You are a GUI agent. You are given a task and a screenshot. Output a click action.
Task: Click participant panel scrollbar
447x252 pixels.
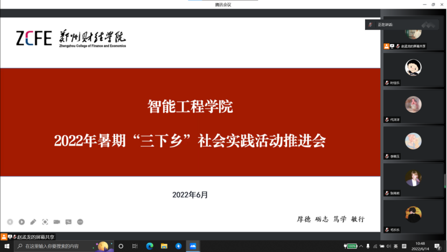click(445, 181)
